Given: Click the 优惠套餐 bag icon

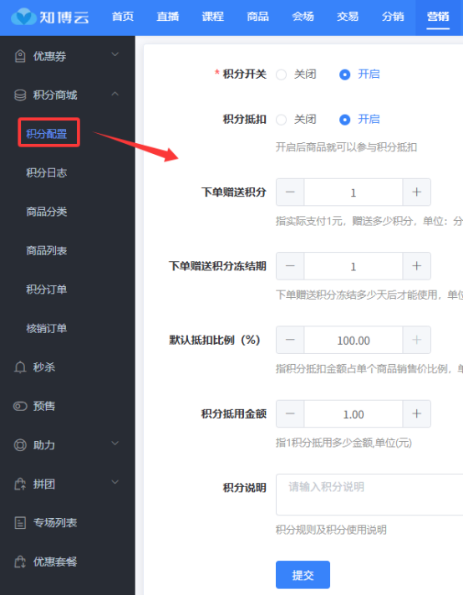Looking at the screenshot, I should (20, 562).
